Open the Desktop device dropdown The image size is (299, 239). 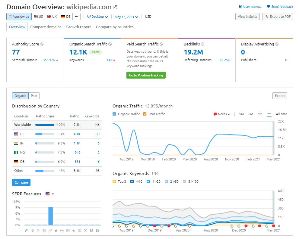97,17
